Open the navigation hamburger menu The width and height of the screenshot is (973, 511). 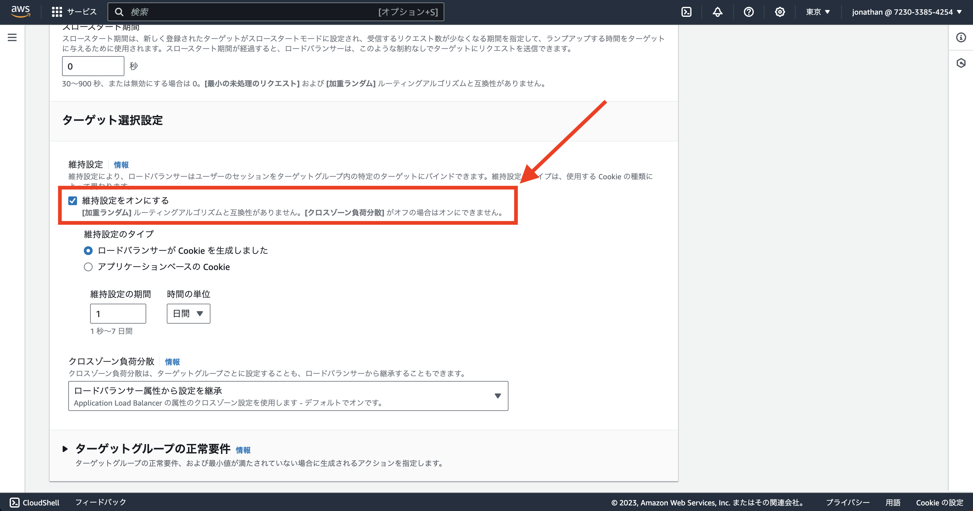click(x=12, y=37)
